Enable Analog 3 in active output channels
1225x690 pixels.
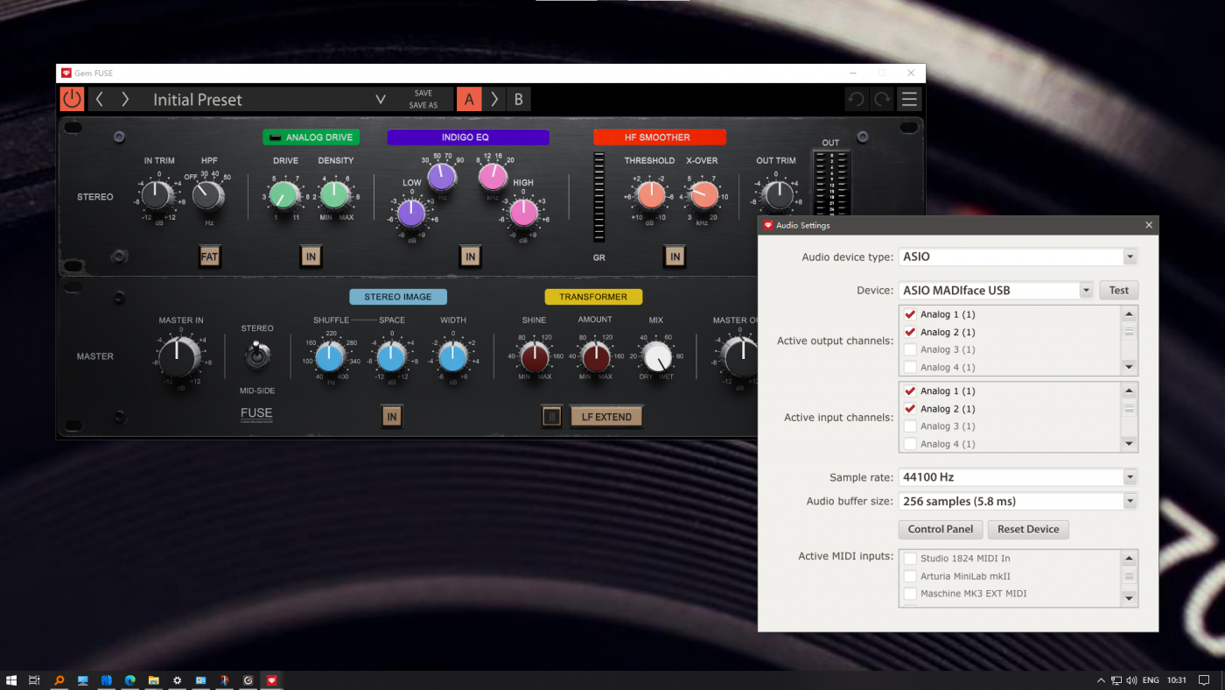tap(911, 349)
